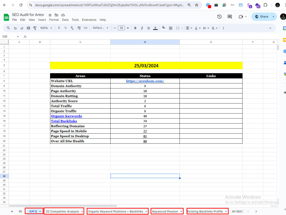286x215 pixels.
Task: Bookmark this page with the star
Action: pyautogui.click(x=196, y=5)
